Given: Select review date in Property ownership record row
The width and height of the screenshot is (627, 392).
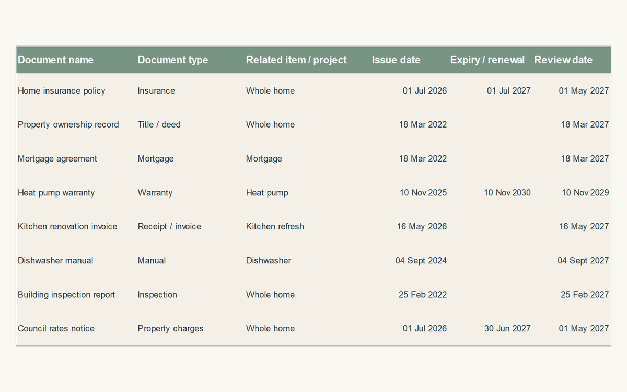Looking at the screenshot, I should pos(585,124).
